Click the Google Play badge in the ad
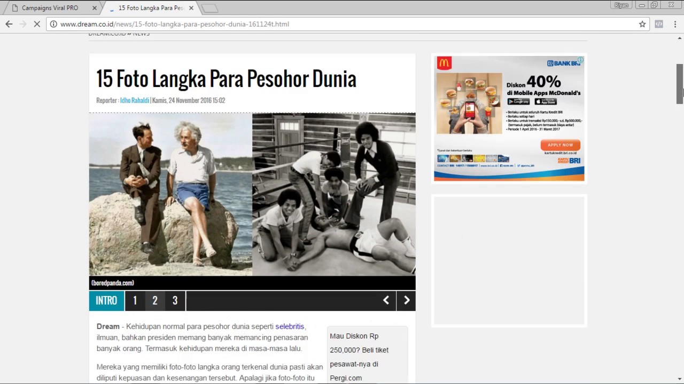The height and width of the screenshot is (384, 684). pyautogui.click(x=518, y=101)
